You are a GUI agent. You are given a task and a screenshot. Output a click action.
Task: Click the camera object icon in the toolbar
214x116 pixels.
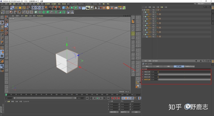[88, 8]
